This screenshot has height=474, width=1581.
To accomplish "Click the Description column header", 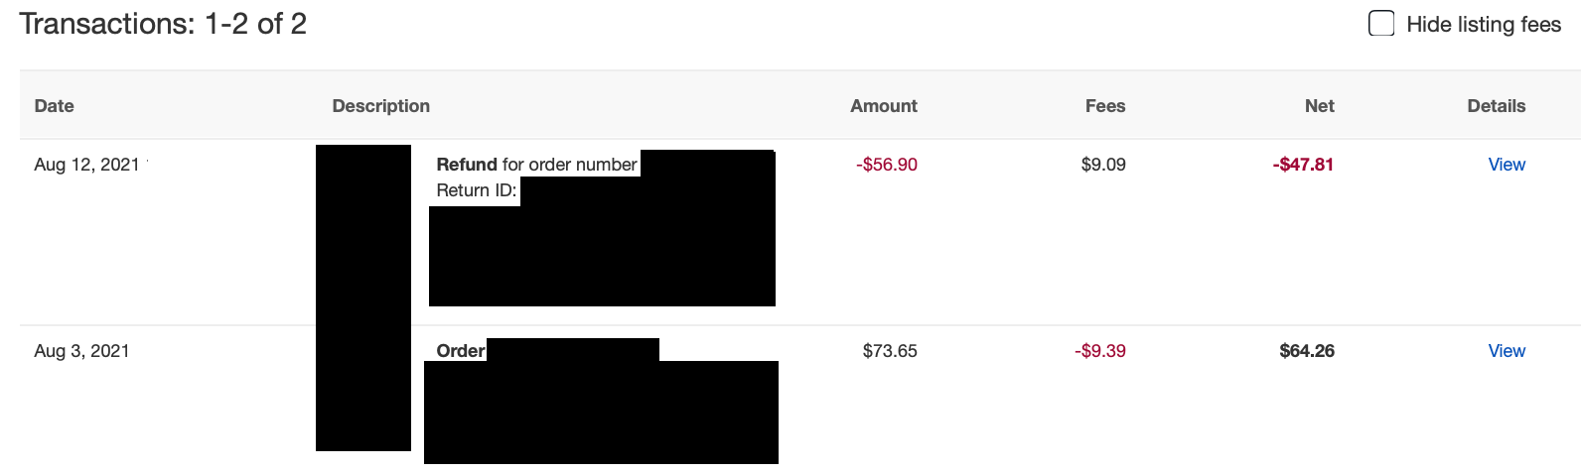I will point(381,106).
